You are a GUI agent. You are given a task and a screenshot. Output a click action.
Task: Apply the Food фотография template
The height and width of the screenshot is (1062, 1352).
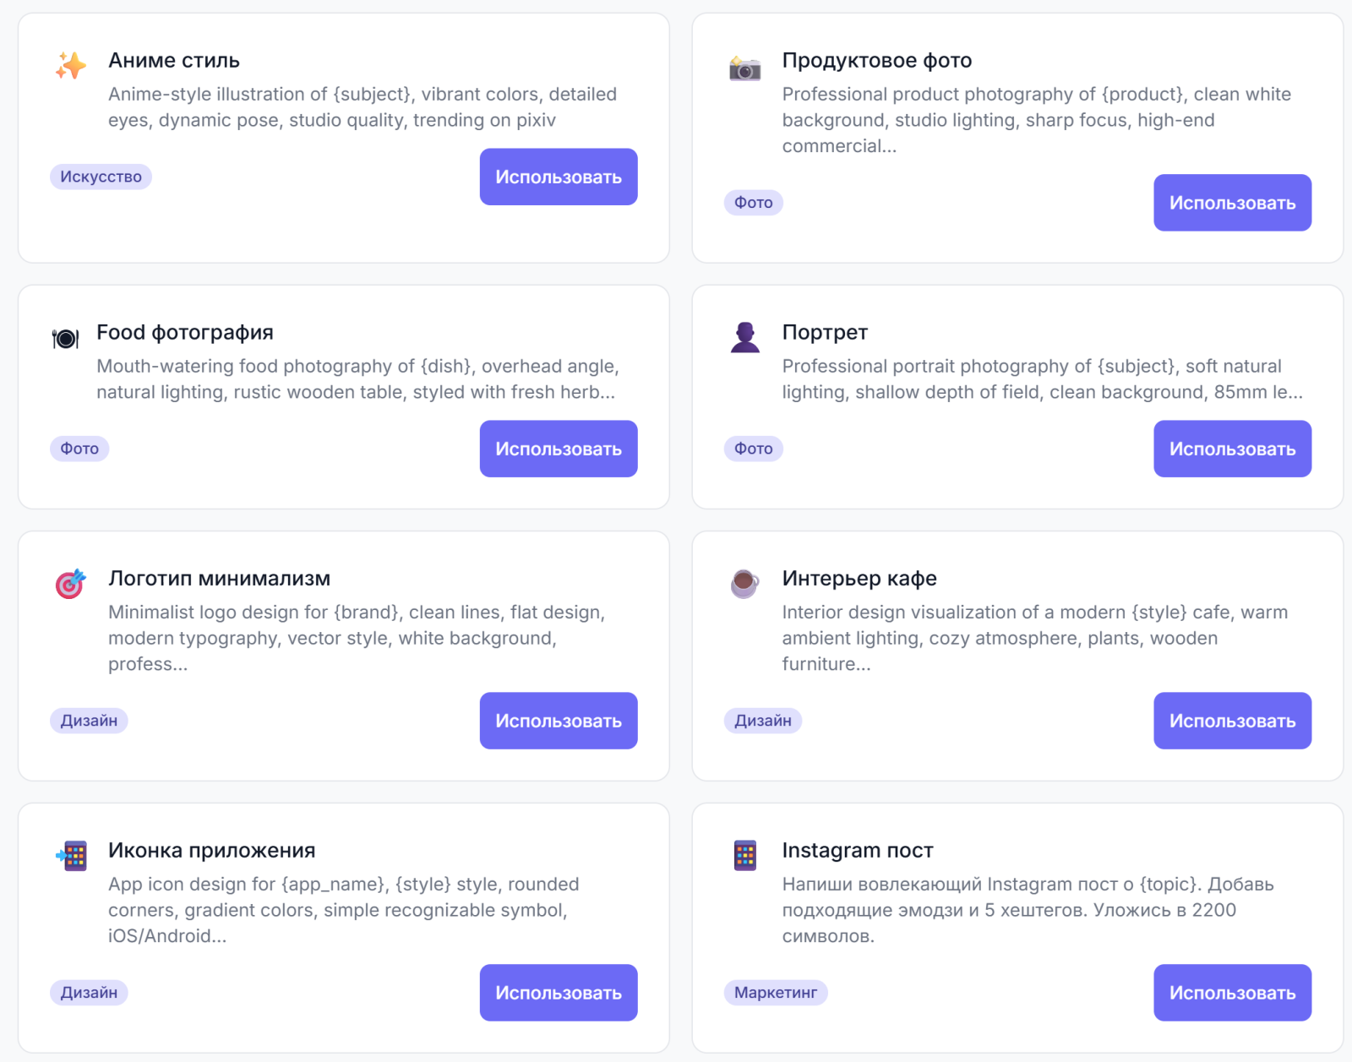point(559,449)
